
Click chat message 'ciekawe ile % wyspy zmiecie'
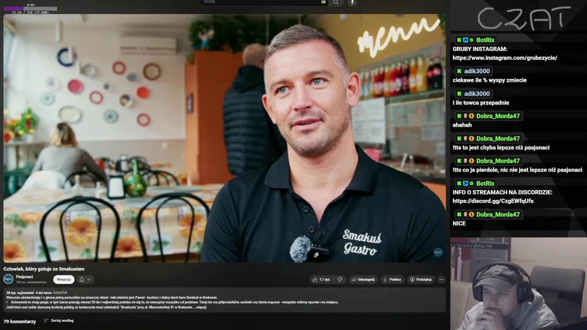(x=490, y=80)
